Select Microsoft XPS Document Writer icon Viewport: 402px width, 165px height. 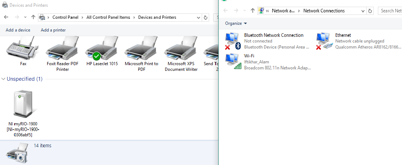click(x=181, y=48)
